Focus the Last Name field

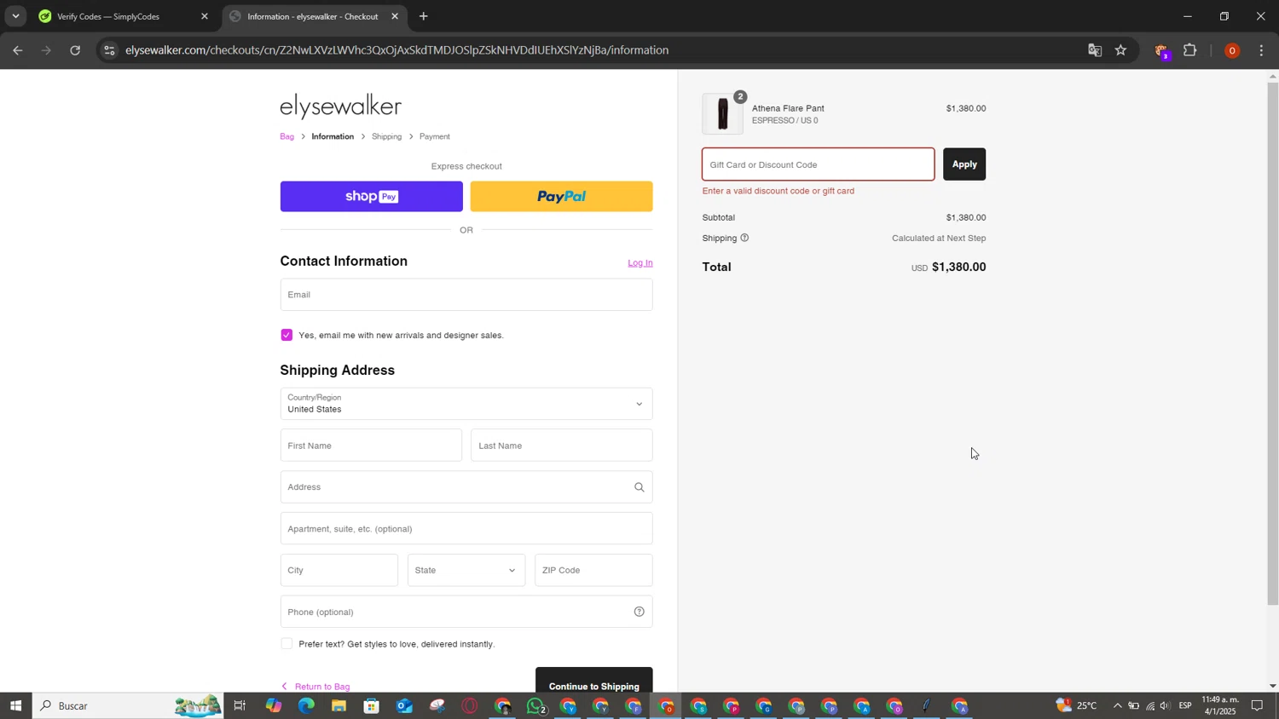561,446
